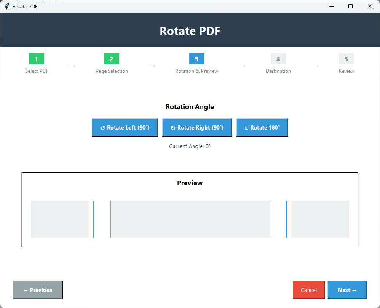Click the gray step 4 badge
380x308 pixels.
[x=278, y=59]
